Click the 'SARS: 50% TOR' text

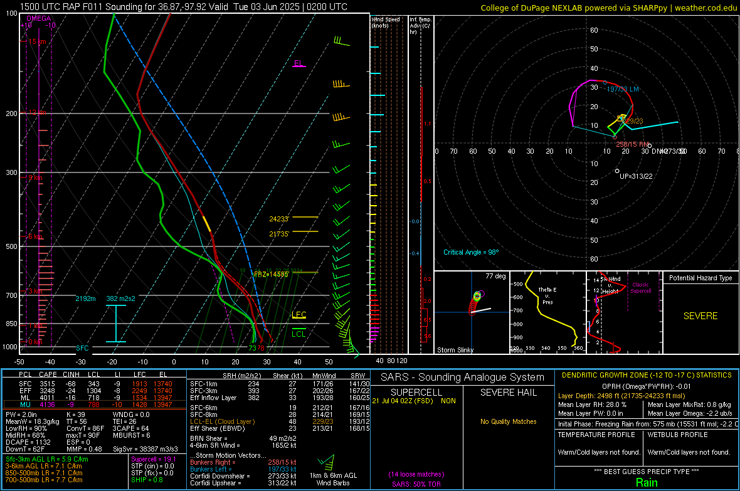(x=416, y=484)
